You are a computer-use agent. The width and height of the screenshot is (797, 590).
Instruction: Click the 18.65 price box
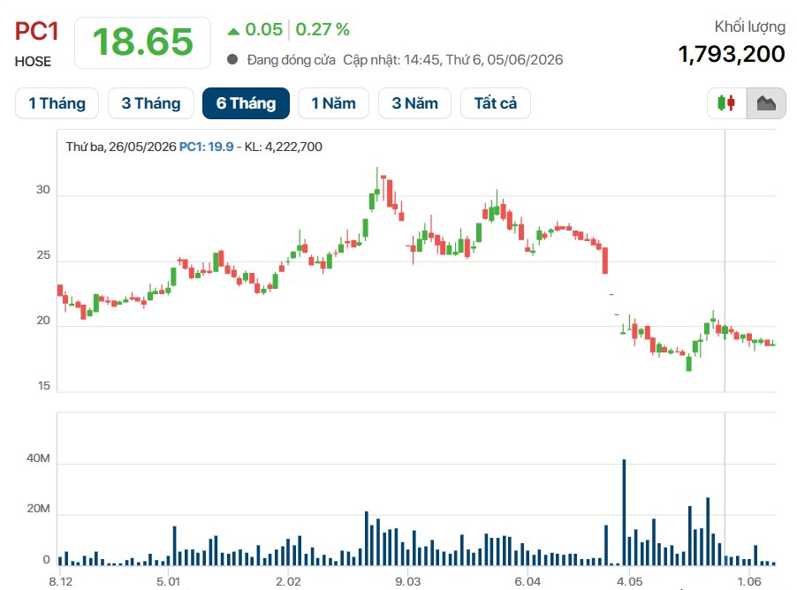tap(143, 42)
